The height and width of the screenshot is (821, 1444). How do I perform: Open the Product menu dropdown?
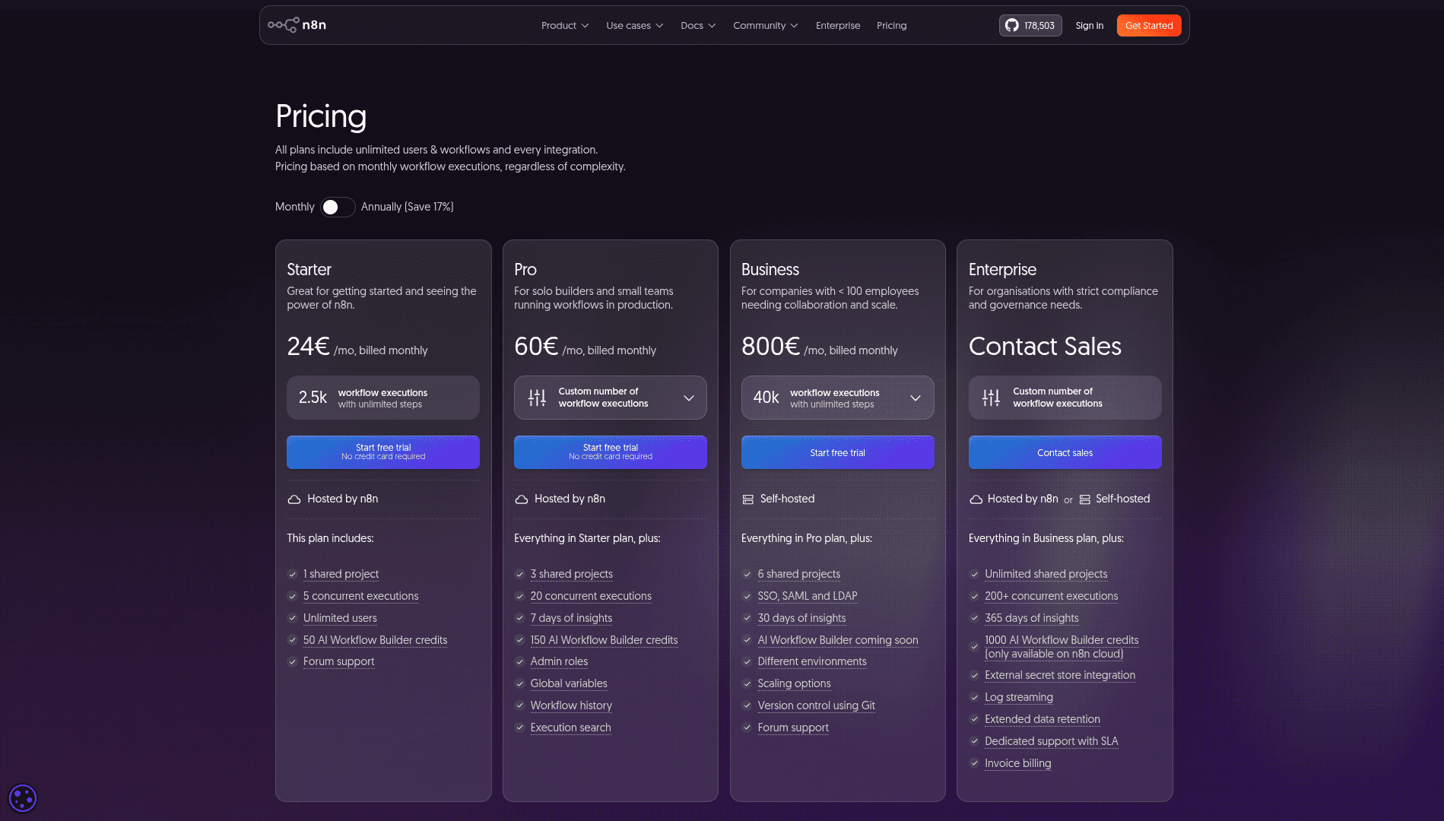[564, 25]
